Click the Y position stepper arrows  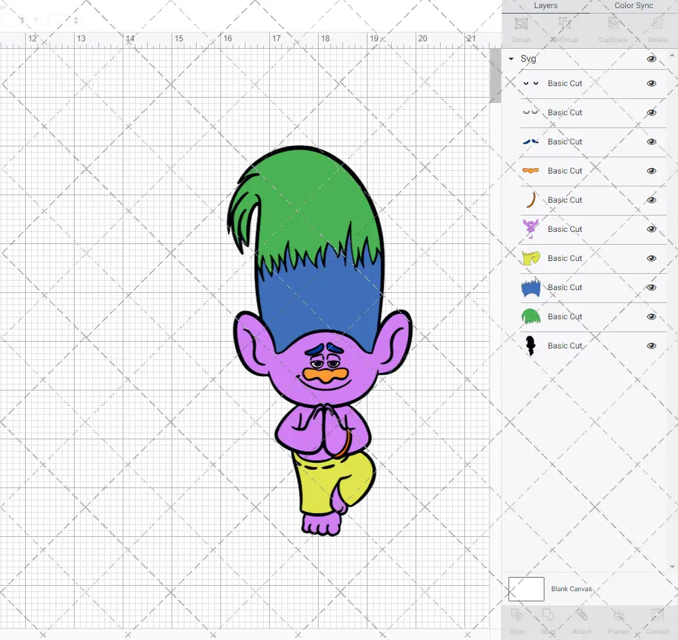click(x=76, y=20)
